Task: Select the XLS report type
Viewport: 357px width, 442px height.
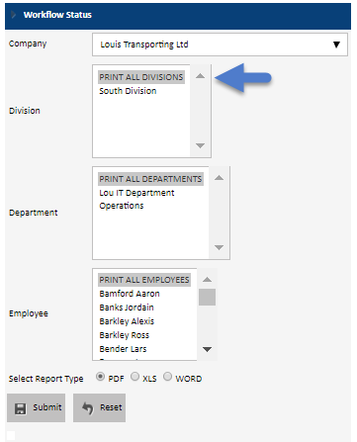Action: [134, 377]
